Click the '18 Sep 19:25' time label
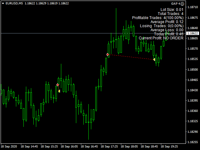 (x=169, y=147)
